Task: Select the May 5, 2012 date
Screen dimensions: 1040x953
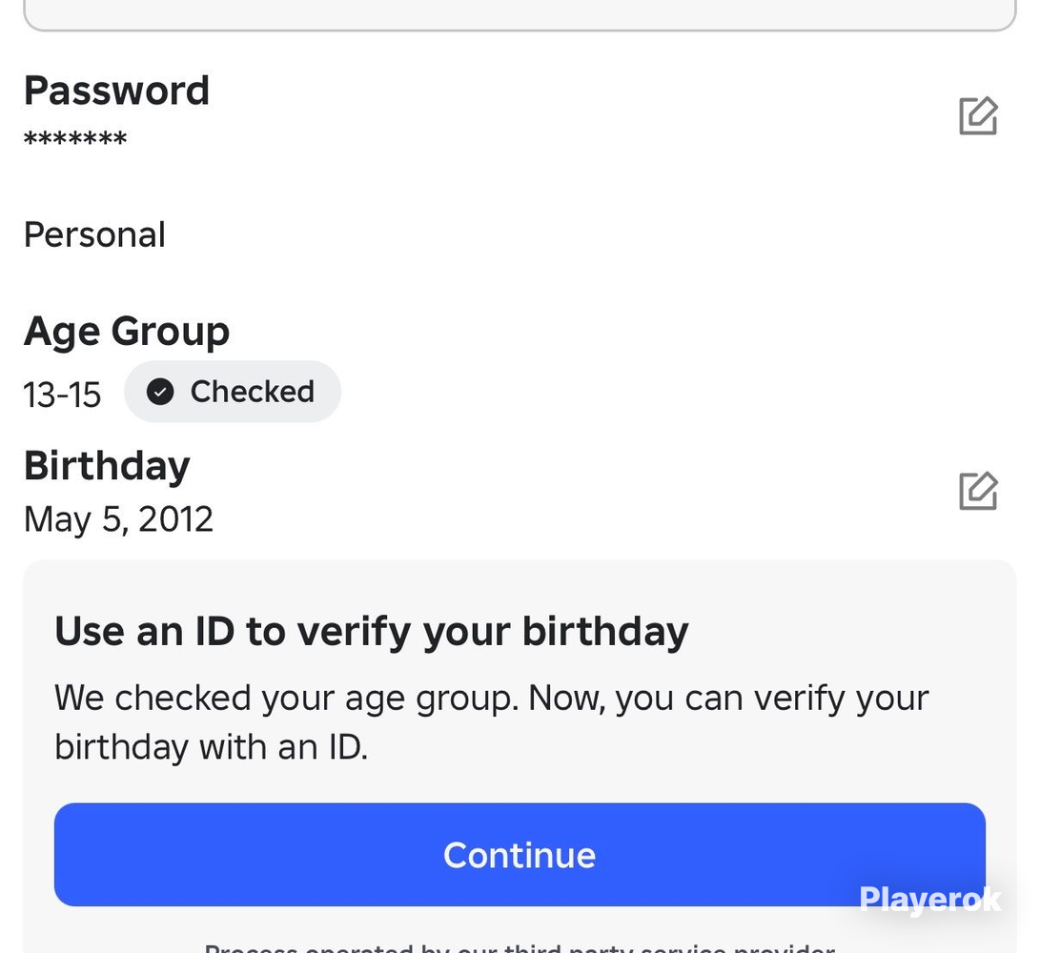Action: pyautogui.click(x=118, y=519)
